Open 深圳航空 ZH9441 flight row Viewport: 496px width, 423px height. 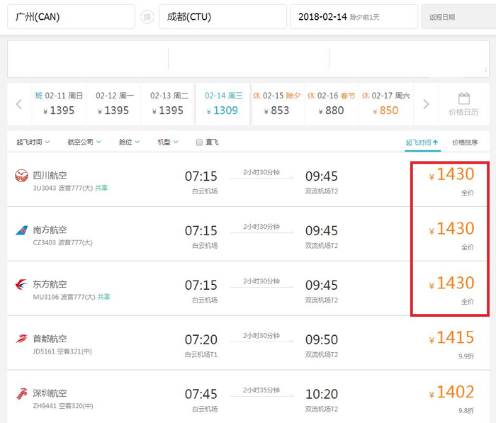coord(248,397)
